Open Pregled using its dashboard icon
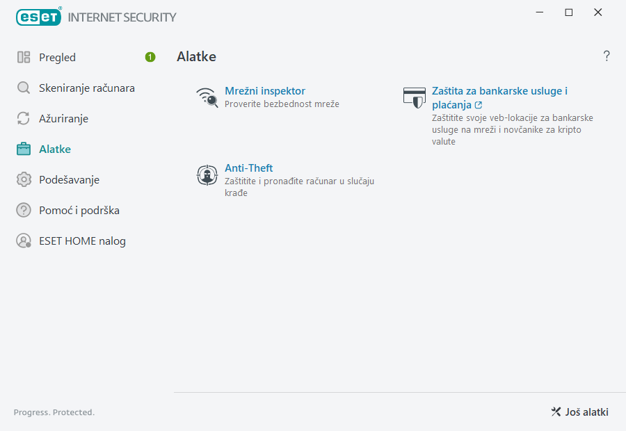The image size is (626, 431). click(x=24, y=57)
